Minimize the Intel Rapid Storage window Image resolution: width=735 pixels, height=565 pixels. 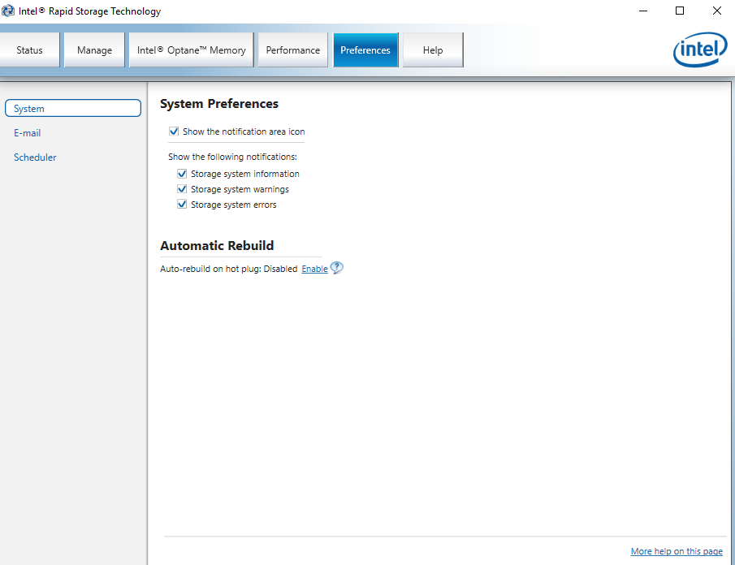coord(643,11)
